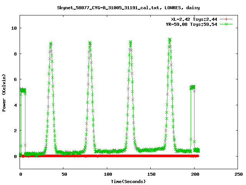246x185 pixels.
Task: Click the first green peak near 35 seconds
Action: (51, 44)
